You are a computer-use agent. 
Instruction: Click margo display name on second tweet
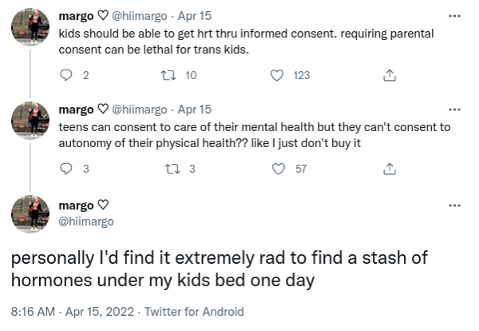click(x=75, y=110)
